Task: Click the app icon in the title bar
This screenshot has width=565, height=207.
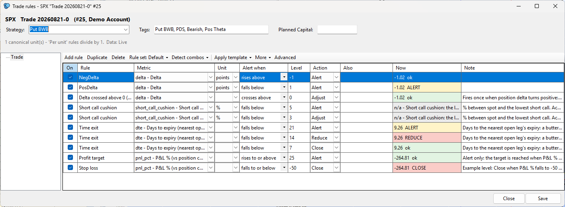Action: click(x=6, y=6)
